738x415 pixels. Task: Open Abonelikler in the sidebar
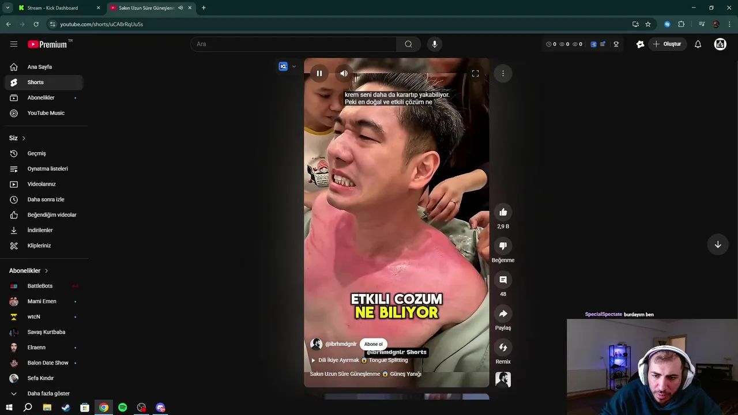44,98
